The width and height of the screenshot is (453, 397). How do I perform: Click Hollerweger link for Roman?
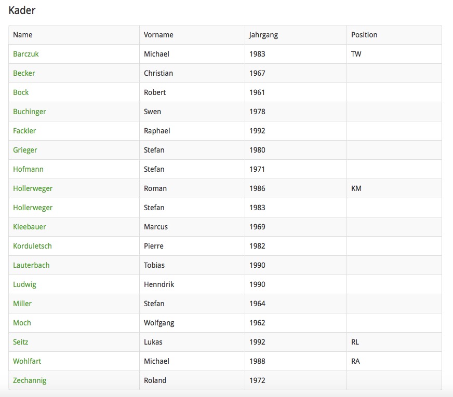point(33,188)
